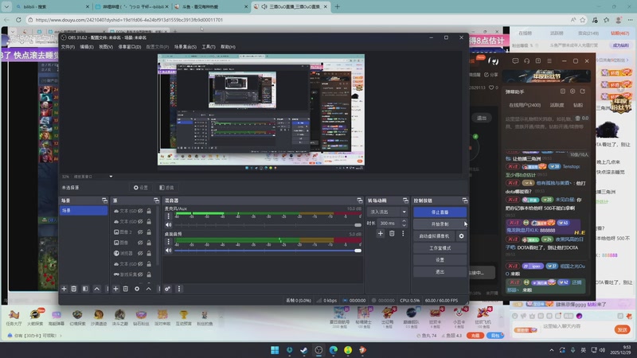Open source properties (设置) button under preview

[x=141, y=188]
